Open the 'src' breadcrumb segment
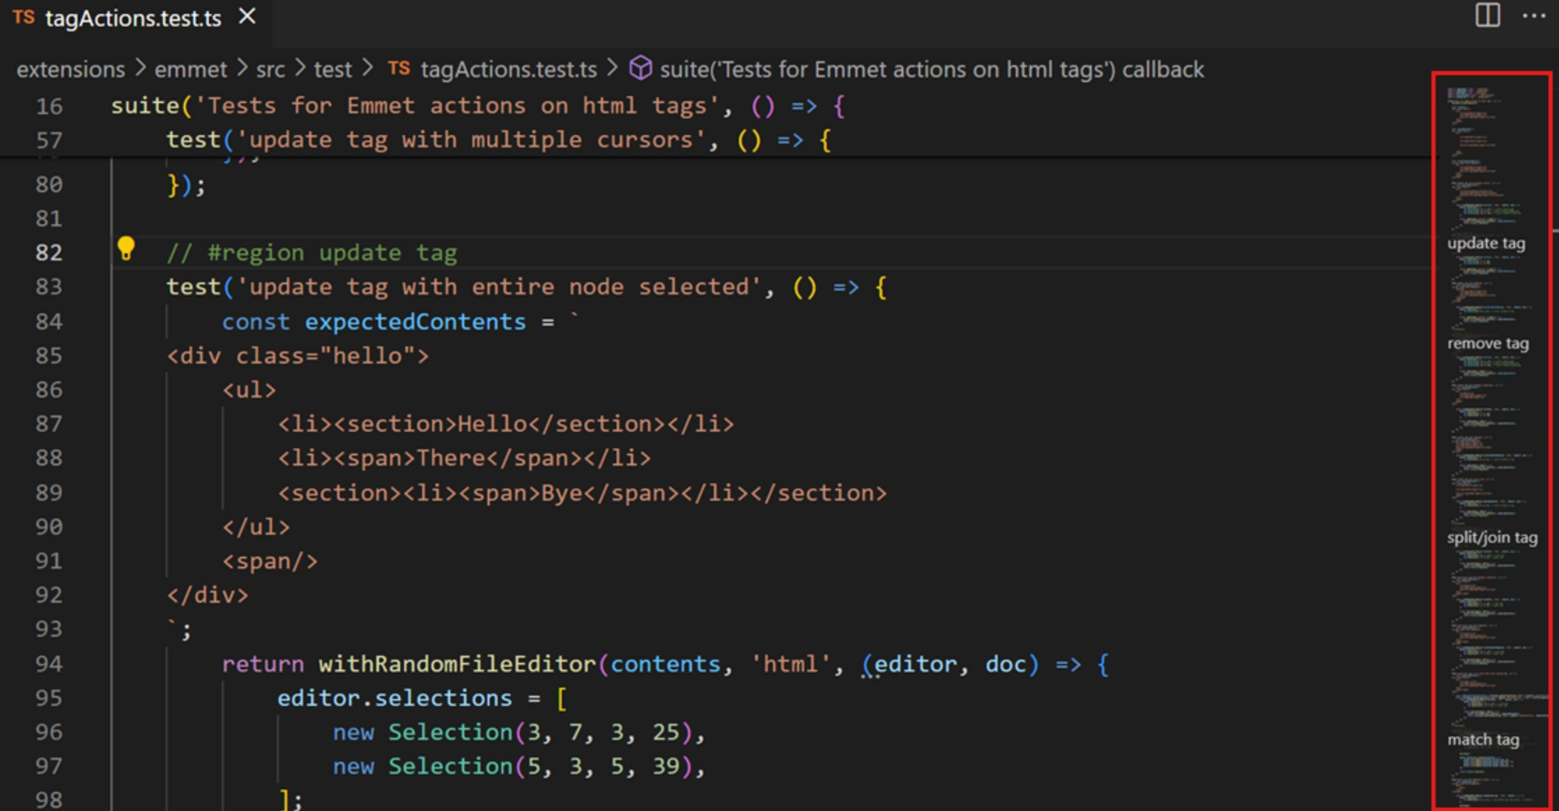Viewport: 1559px width, 811px height. [270, 70]
